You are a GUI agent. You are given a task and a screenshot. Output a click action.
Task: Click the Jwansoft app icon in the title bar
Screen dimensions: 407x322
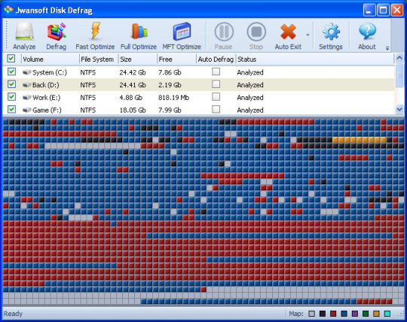coord(8,10)
